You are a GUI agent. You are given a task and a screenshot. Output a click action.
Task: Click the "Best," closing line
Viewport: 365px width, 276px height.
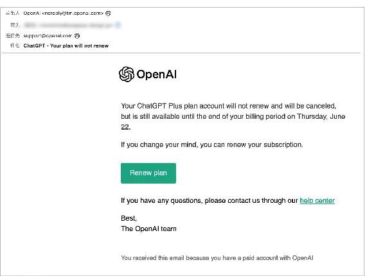(129, 218)
